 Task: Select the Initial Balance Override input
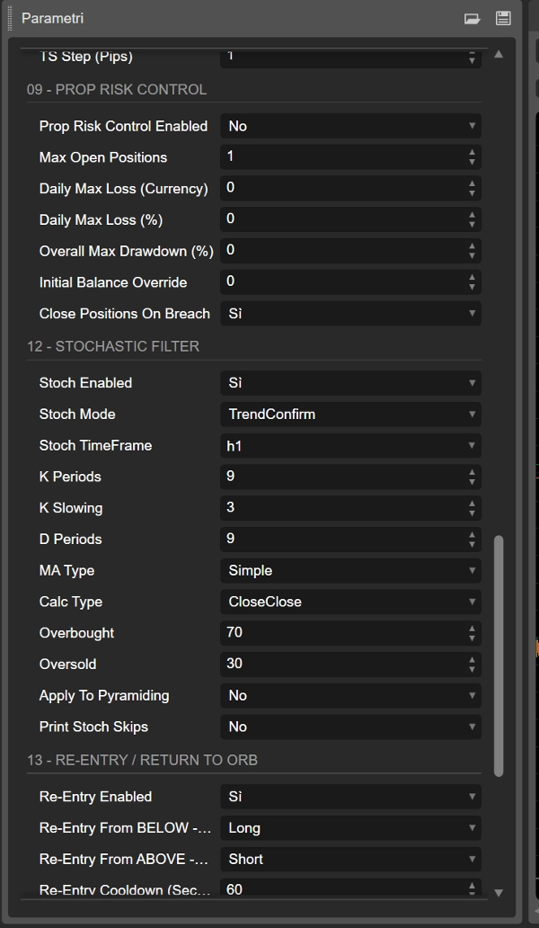341,281
